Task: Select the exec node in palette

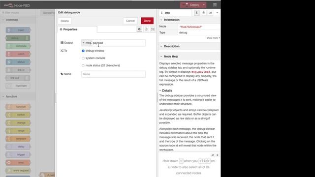Action: (x=18, y=163)
